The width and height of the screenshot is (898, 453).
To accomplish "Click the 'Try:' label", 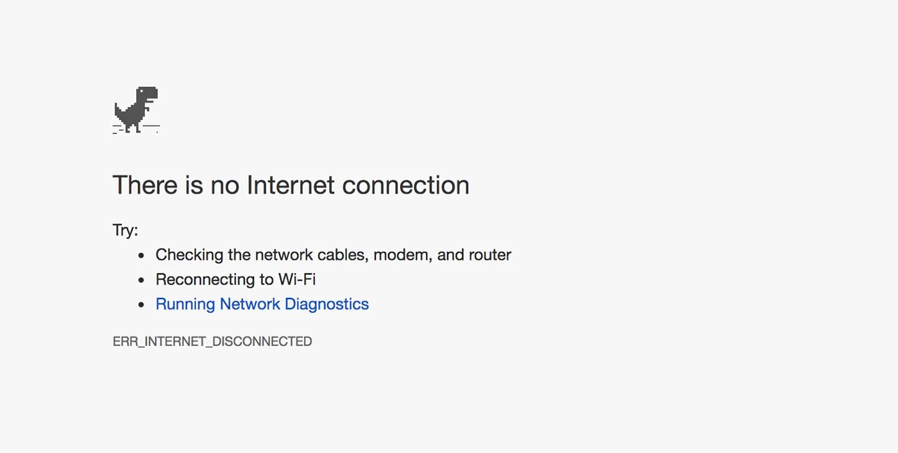I will [126, 231].
